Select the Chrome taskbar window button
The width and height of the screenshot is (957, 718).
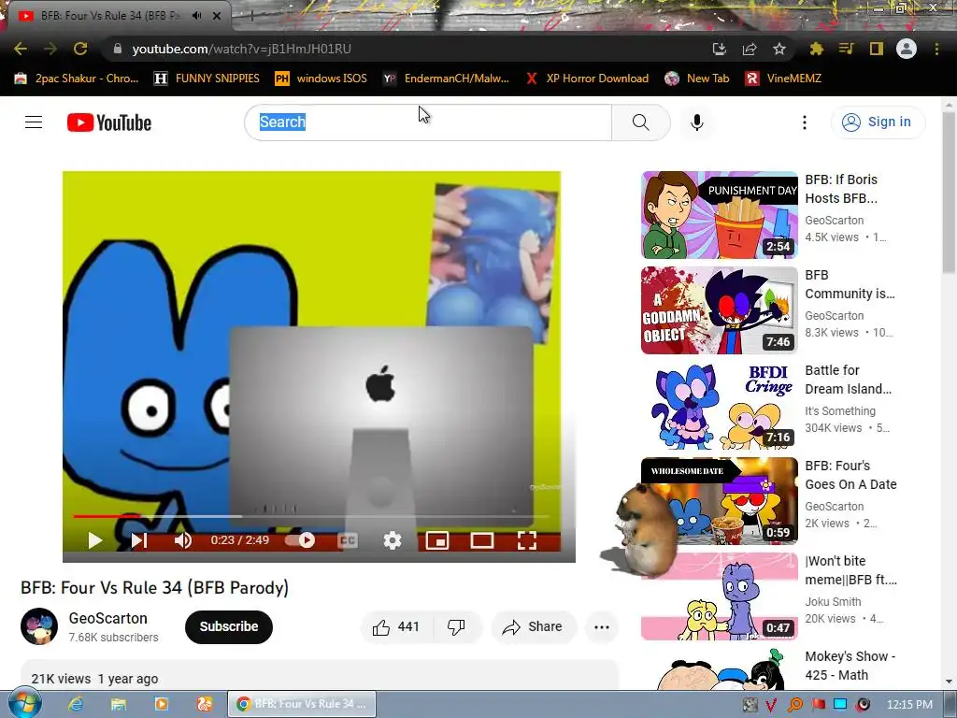302,704
